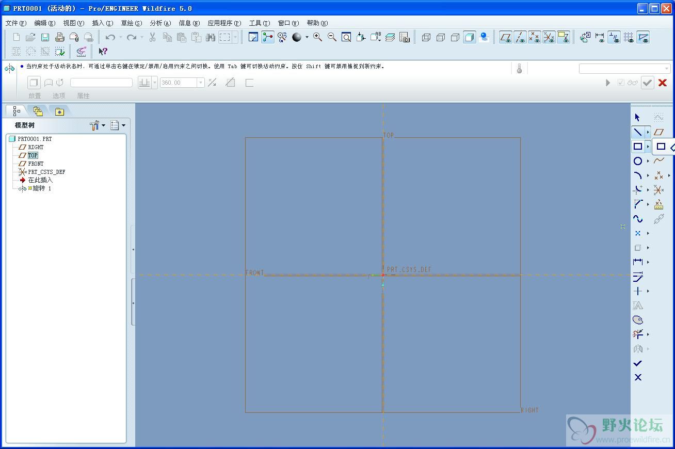Toggle sketch dimension display
This screenshot has width=675, height=449.
tap(600, 37)
